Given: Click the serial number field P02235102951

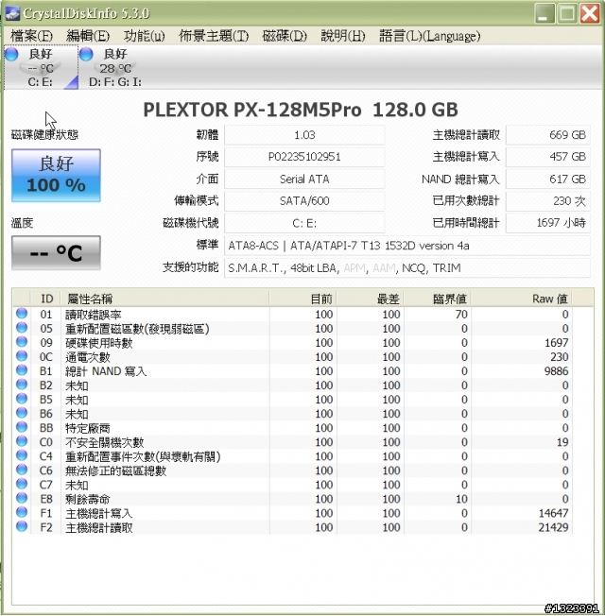Looking at the screenshot, I should [x=304, y=157].
